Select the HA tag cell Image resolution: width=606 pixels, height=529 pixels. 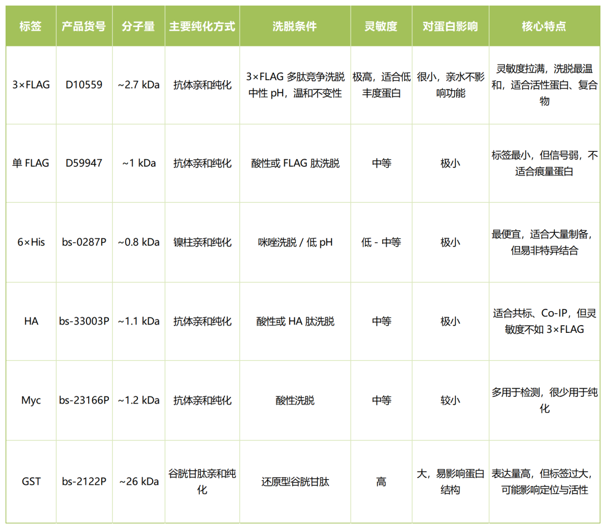point(31,322)
